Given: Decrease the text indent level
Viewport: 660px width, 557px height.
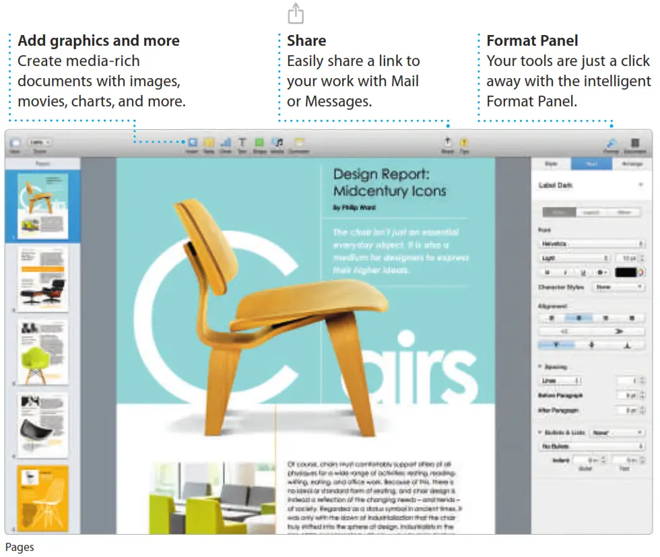Looking at the screenshot, I should coord(565,332).
